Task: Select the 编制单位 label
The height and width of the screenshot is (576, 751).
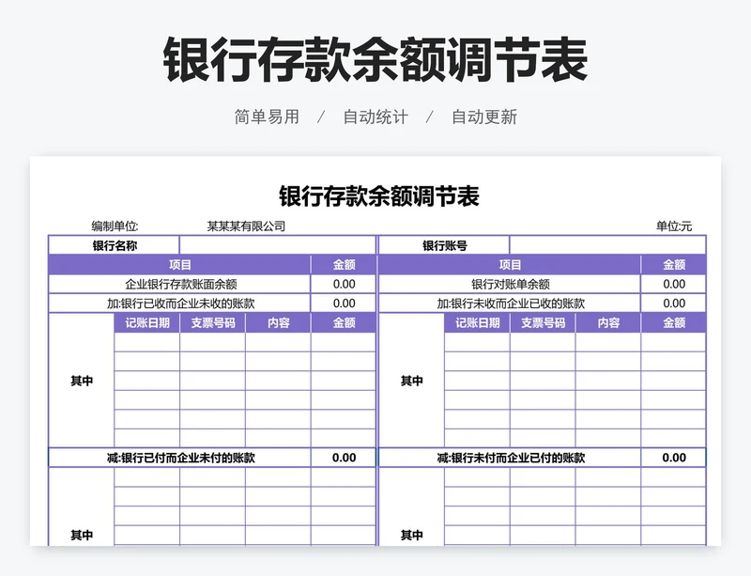Action: coord(115,226)
